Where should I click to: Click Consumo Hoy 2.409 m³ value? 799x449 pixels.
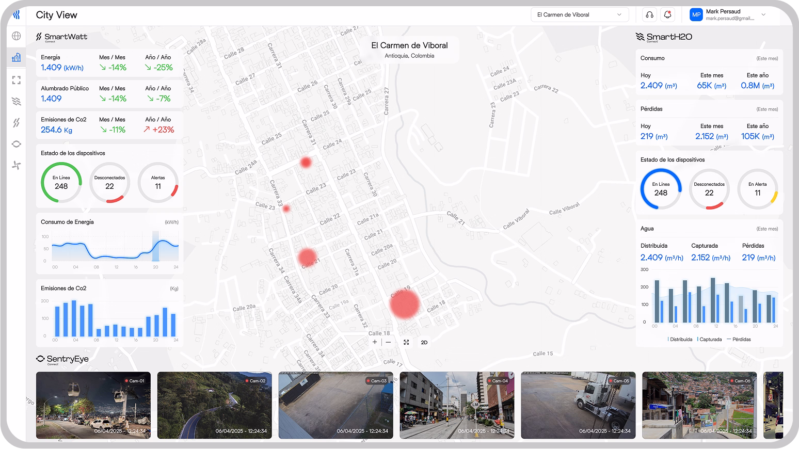(x=659, y=86)
